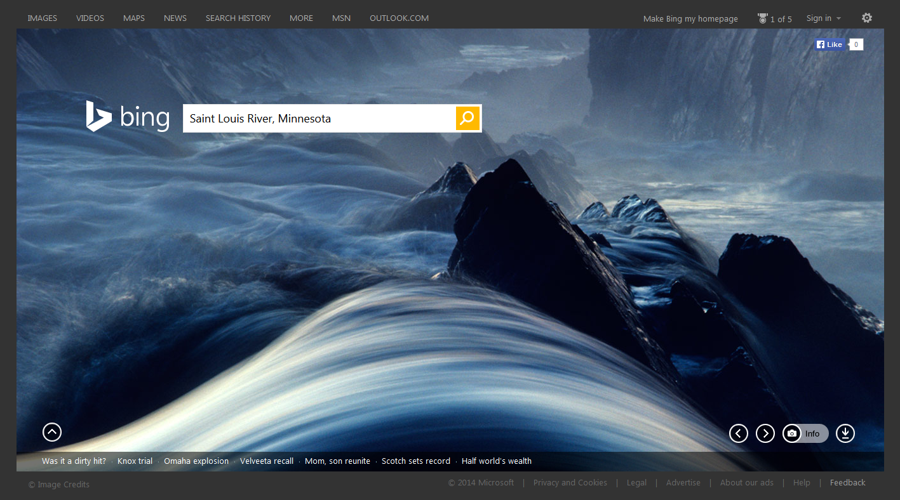
Task: Open the Scotch sets record story
Action: pos(416,461)
